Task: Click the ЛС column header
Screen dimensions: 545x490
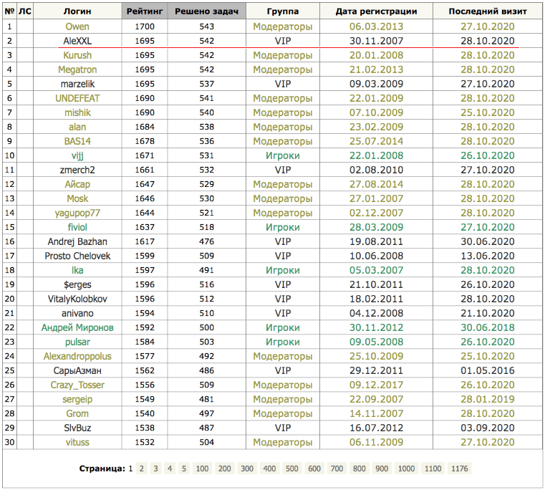Action: tap(25, 12)
